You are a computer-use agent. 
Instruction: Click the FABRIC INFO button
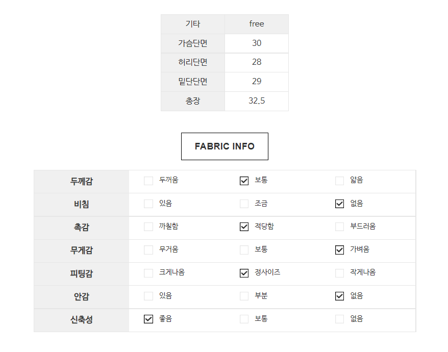(x=225, y=146)
